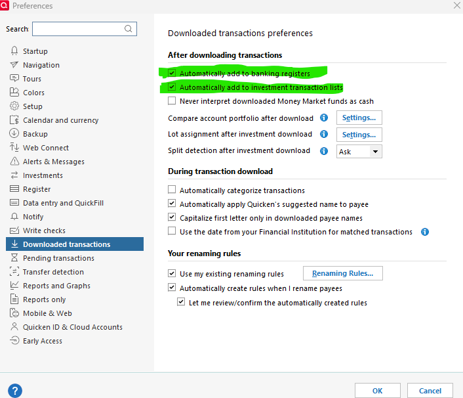Viewport: 463px width, 398px height.
Task: Click the Mobile & Web icon
Action: click(x=14, y=313)
